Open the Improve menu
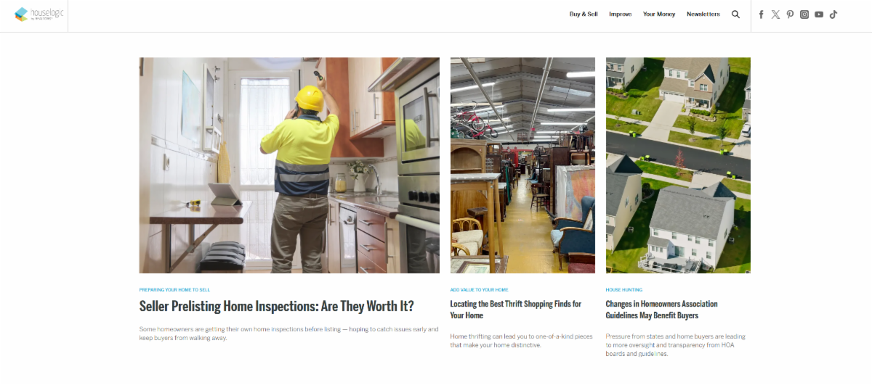The height and width of the screenshot is (385, 872). (x=621, y=15)
